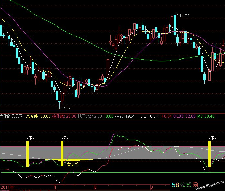Jump to month 2 marker on timeline
The image size is (225, 191).
pyautogui.click(x=95, y=187)
